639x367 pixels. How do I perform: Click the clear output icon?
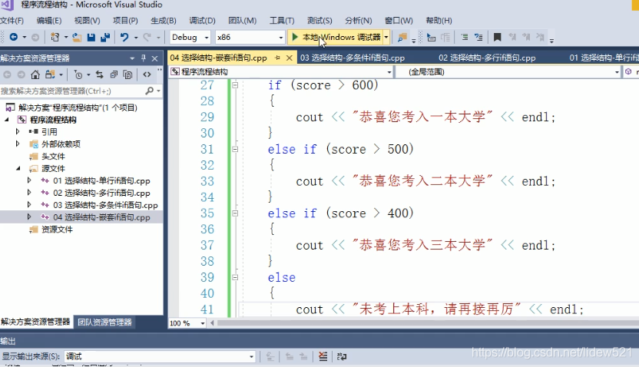coord(323,356)
